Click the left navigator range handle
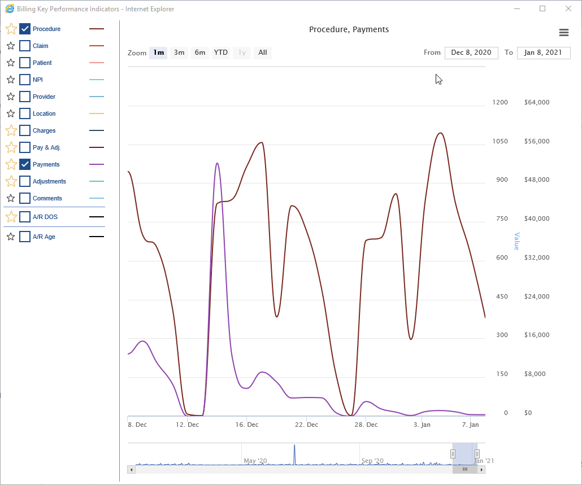 453,454
